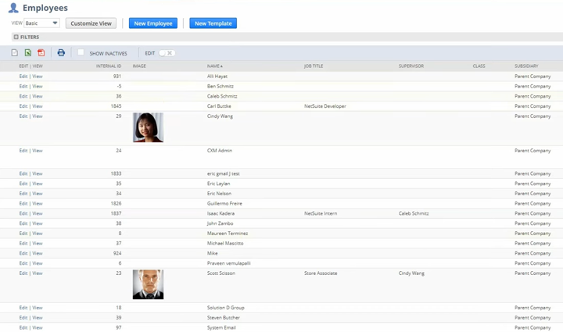Click the NetSuite Intern job title cell

pyautogui.click(x=321, y=213)
